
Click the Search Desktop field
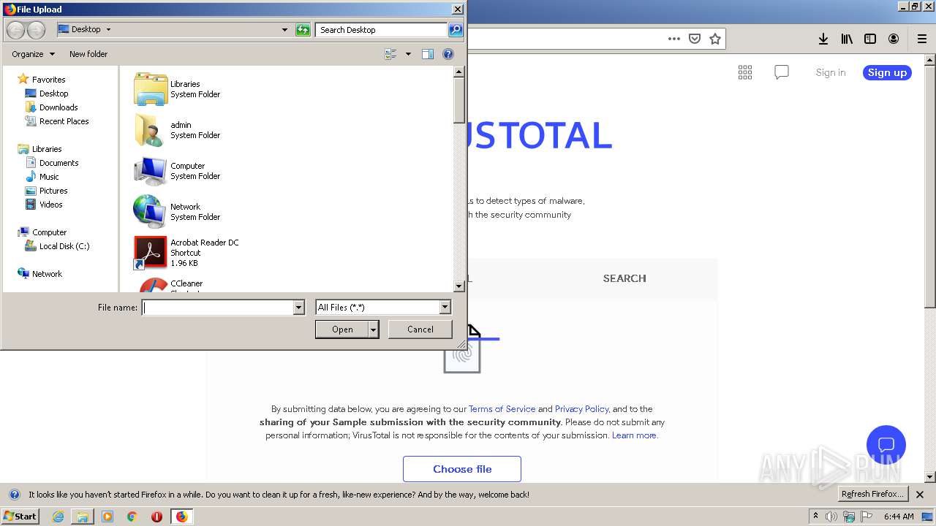(x=382, y=30)
